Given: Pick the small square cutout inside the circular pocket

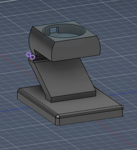Looking at the screenshot, I should pyautogui.click(x=54, y=31).
